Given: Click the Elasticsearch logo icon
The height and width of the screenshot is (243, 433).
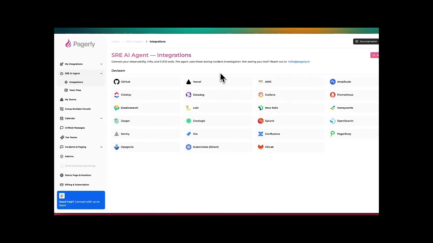Looking at the screenshot, I should point(116,108).
